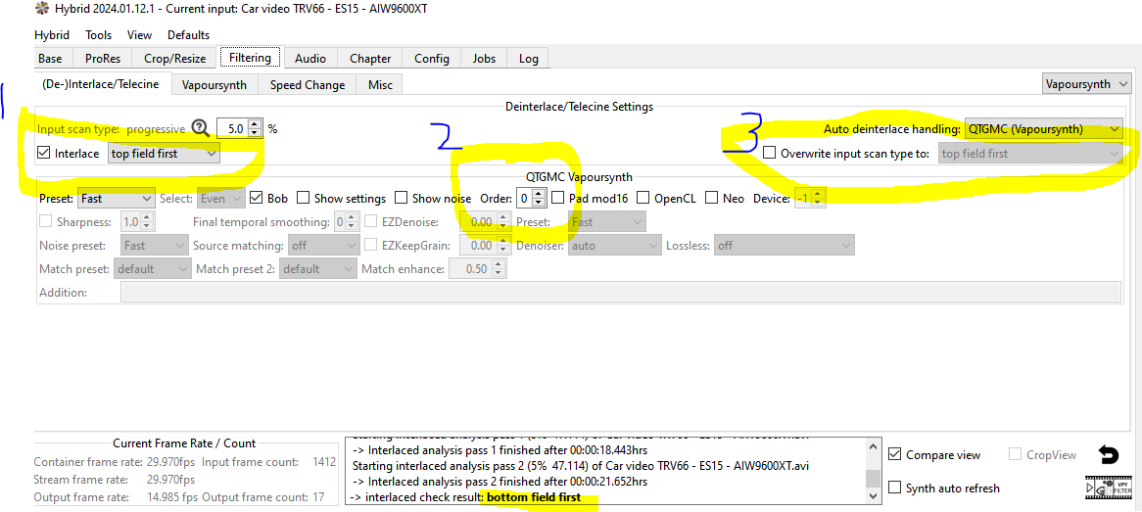Enable the Show settings checkbox
This screenshot has width=1142, height=512.
click(x=304, y=199)
